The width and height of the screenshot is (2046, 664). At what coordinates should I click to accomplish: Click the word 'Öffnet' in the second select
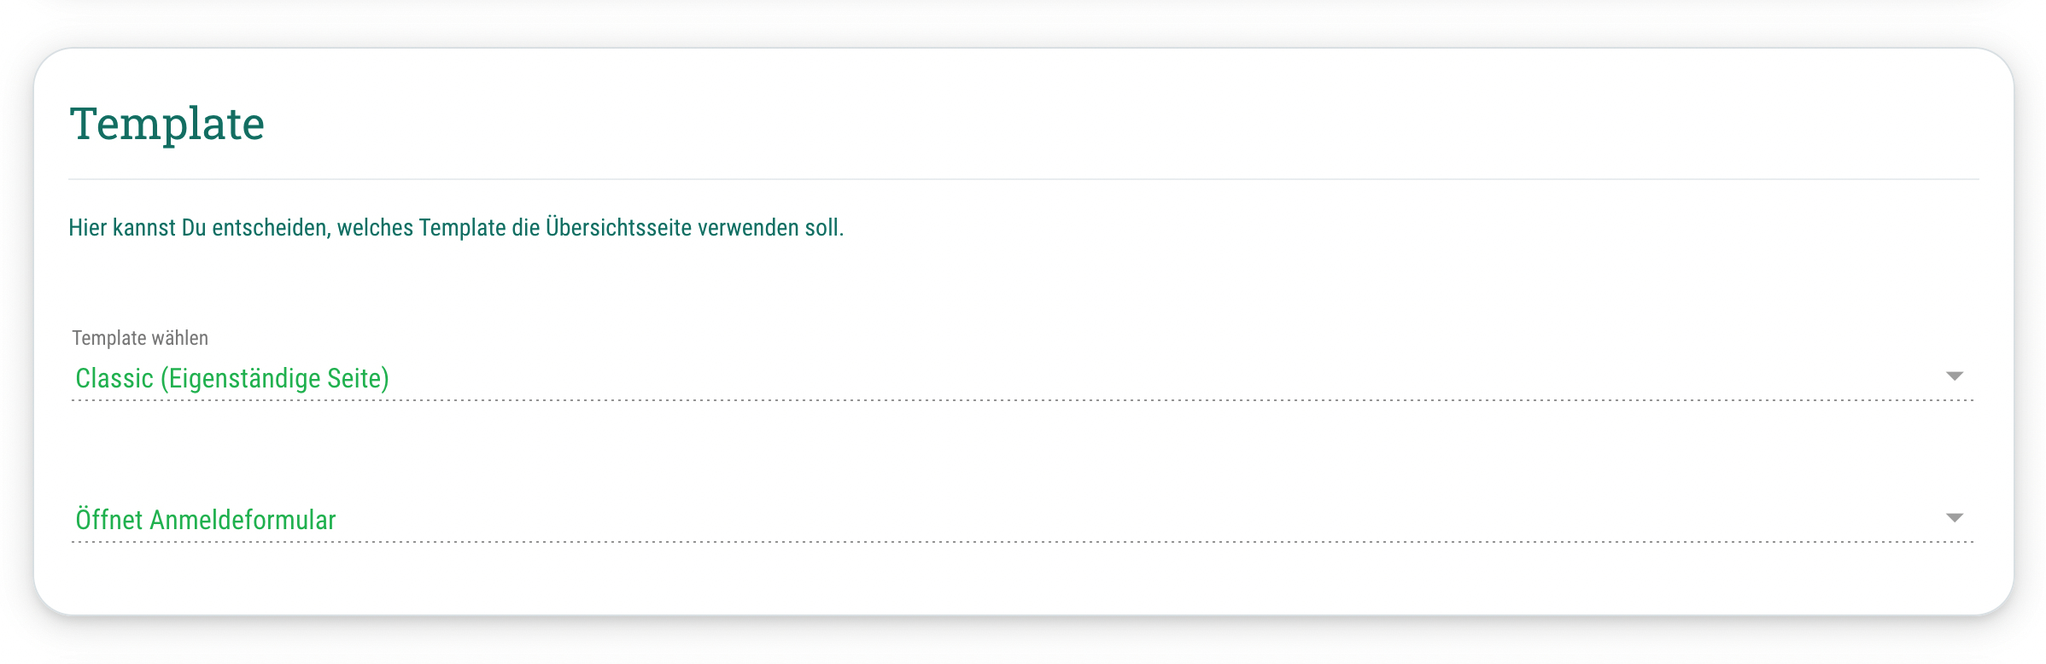(x=109, y=520)
